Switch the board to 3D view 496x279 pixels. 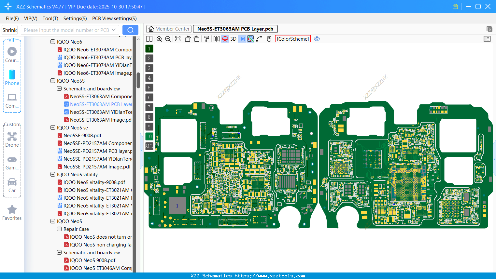click(233, 39)
